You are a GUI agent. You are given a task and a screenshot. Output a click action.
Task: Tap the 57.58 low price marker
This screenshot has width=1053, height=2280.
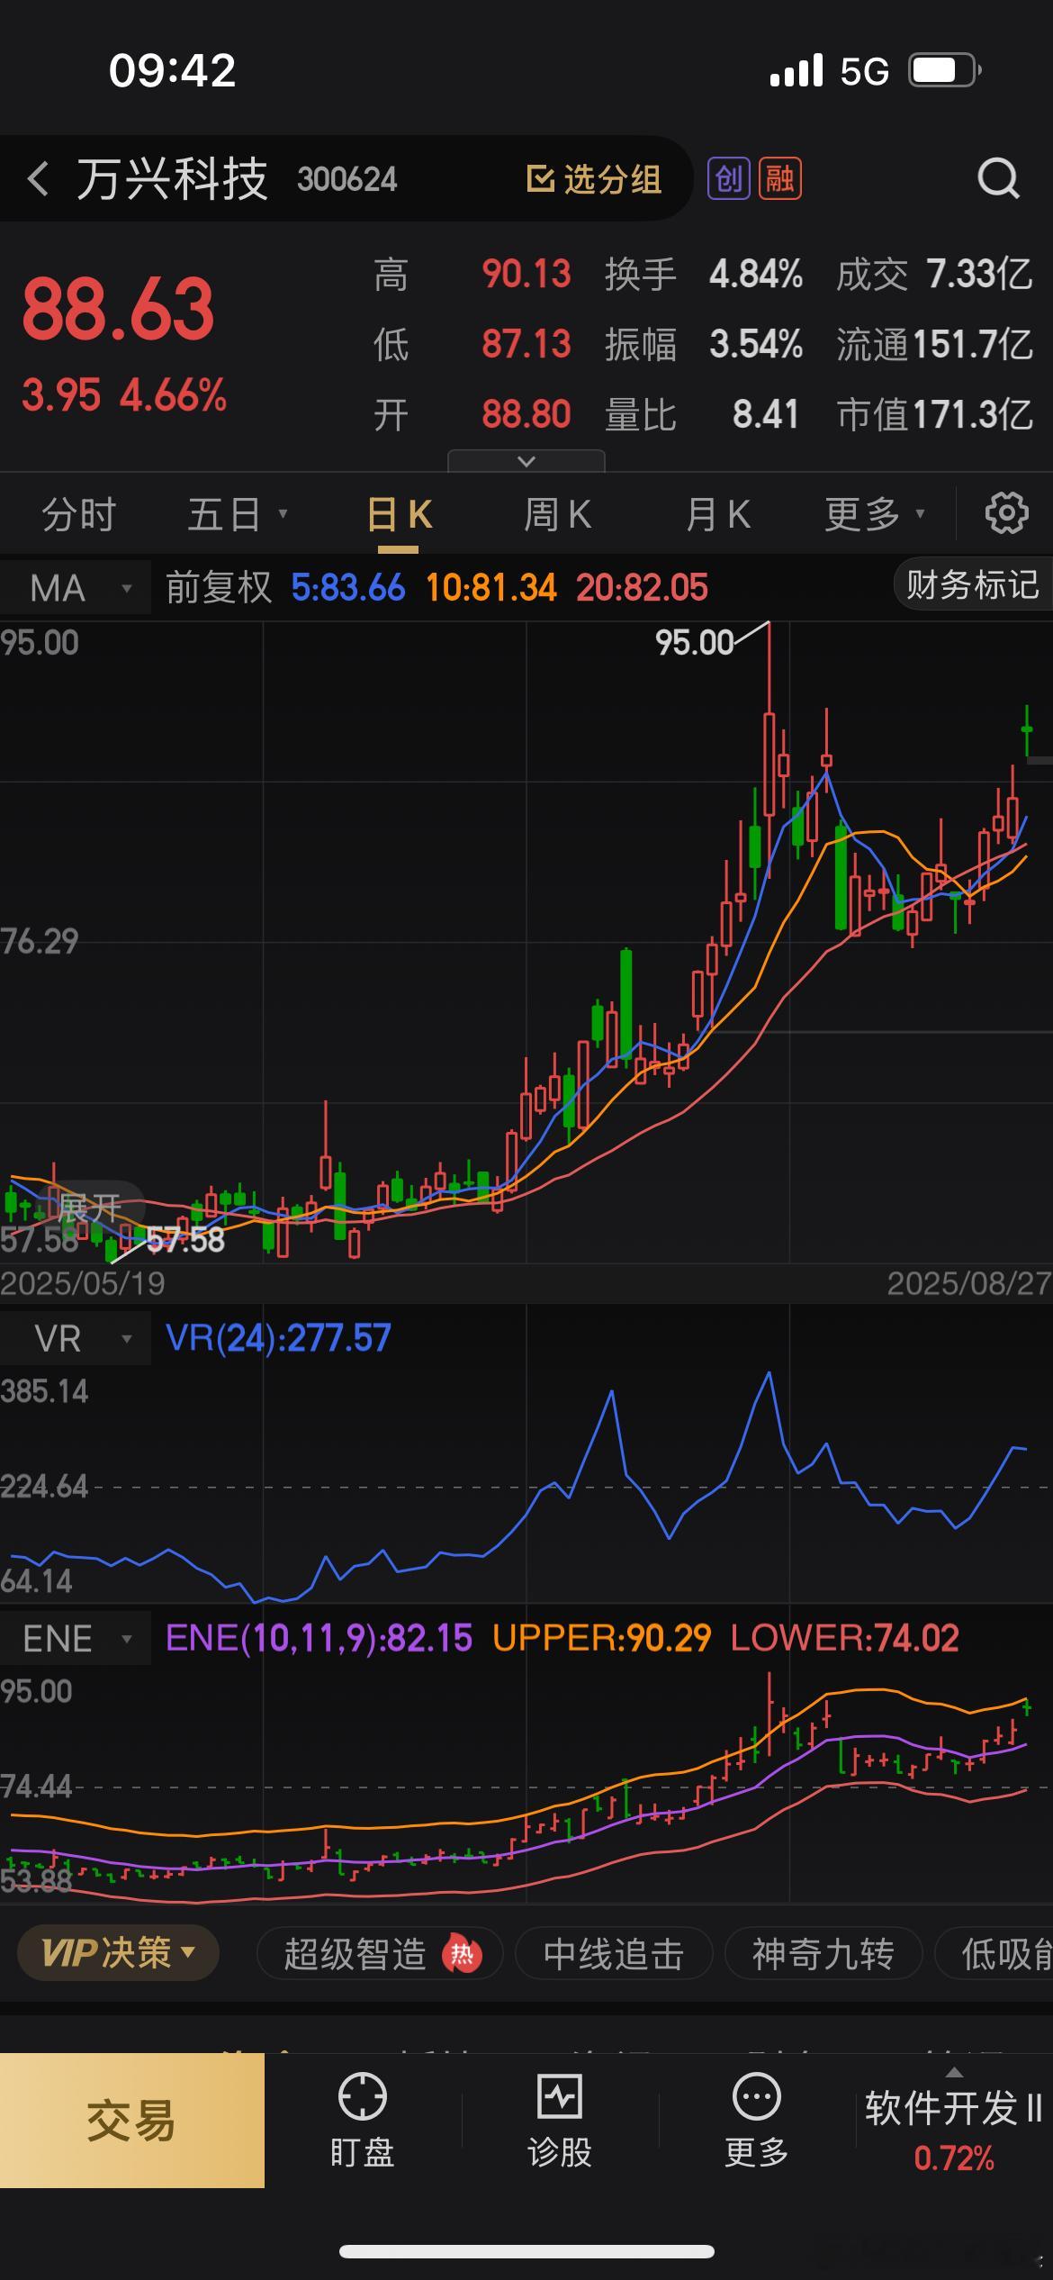[x=185, y=1240]
